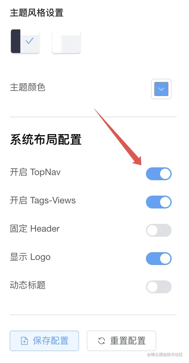Click the 显示 Logo label
This screenshot has height=363, width=189.
tap(30, 257)
